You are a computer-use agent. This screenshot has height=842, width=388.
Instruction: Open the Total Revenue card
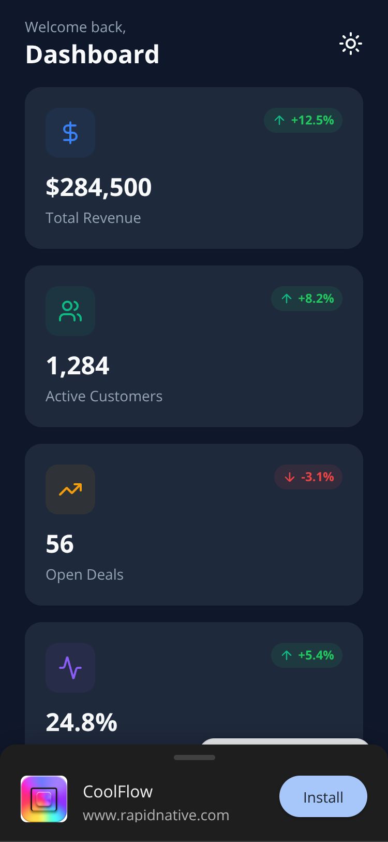(194, 168)
